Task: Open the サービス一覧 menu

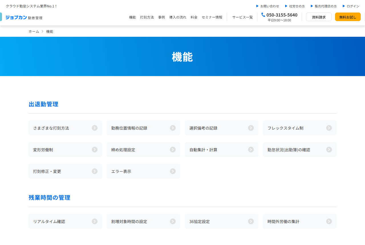Action: 242,17
